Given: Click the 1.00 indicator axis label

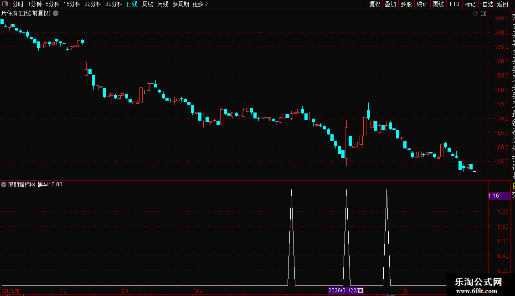Looking at the screenshot, I should tap(503, 212).
